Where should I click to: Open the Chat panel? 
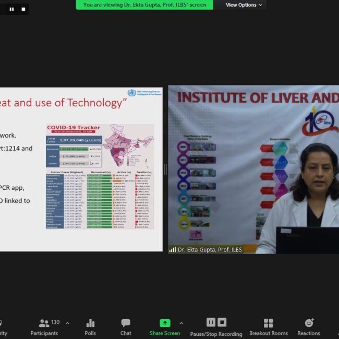point(126,326)
